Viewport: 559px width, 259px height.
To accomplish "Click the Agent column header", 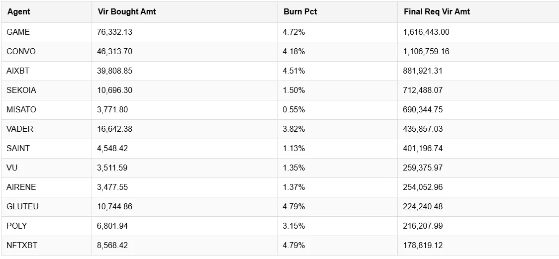I will point(18,12).
